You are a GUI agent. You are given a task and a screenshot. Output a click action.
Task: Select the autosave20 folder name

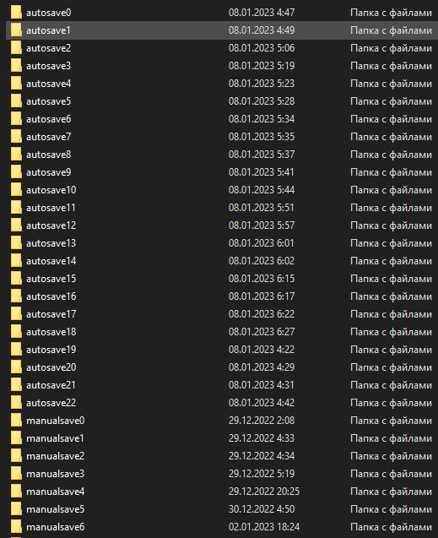[x=51, y=367]
